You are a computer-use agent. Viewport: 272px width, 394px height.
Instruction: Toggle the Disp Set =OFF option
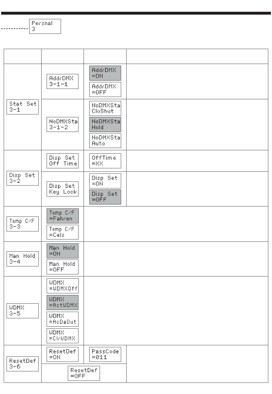tap(105, 197)
